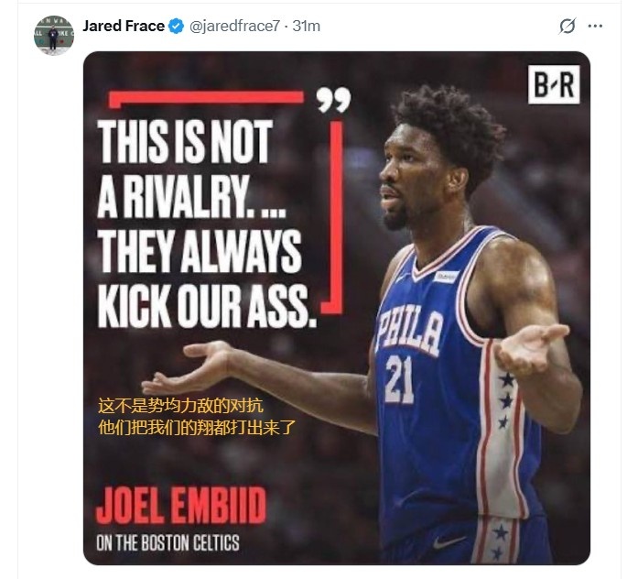
Task: Click Jared Frace's profile avatar
Action: [x=53, y=35]
